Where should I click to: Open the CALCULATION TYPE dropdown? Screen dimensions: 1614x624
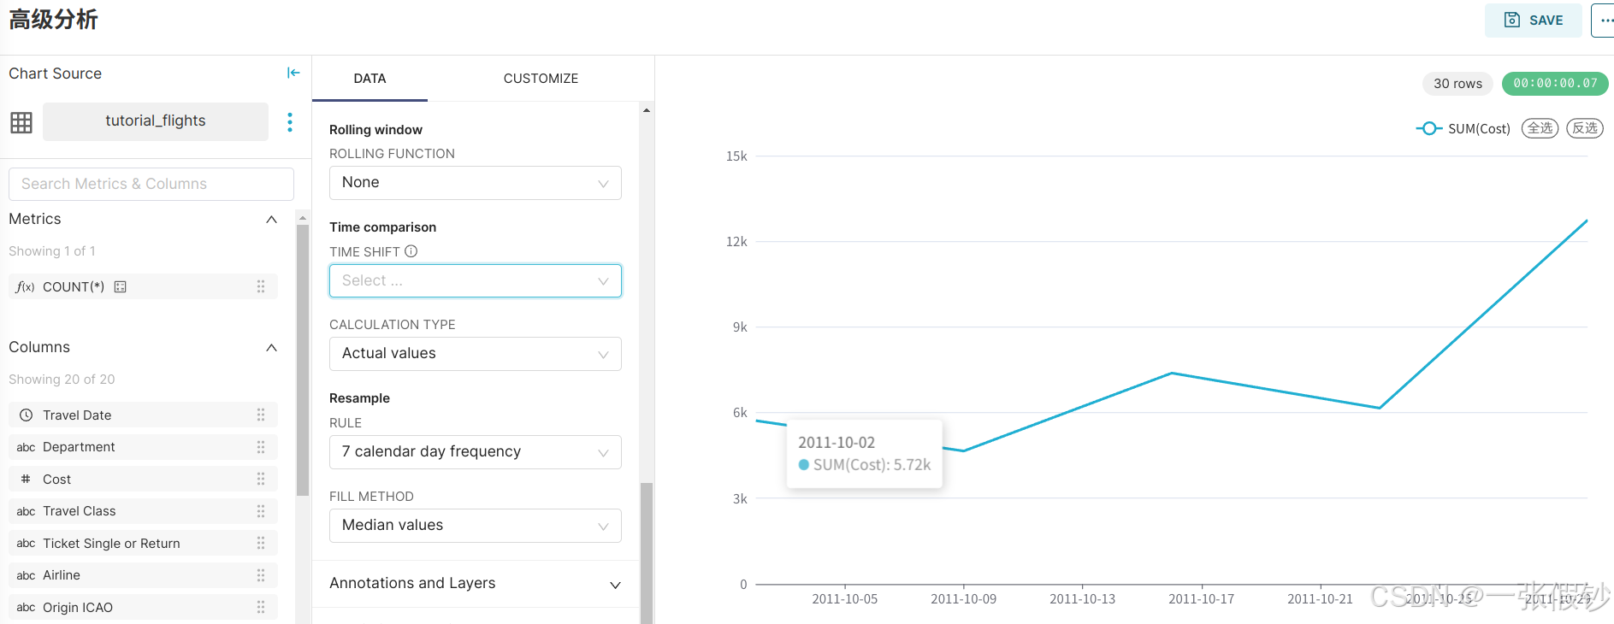click(x=475, y=354)
